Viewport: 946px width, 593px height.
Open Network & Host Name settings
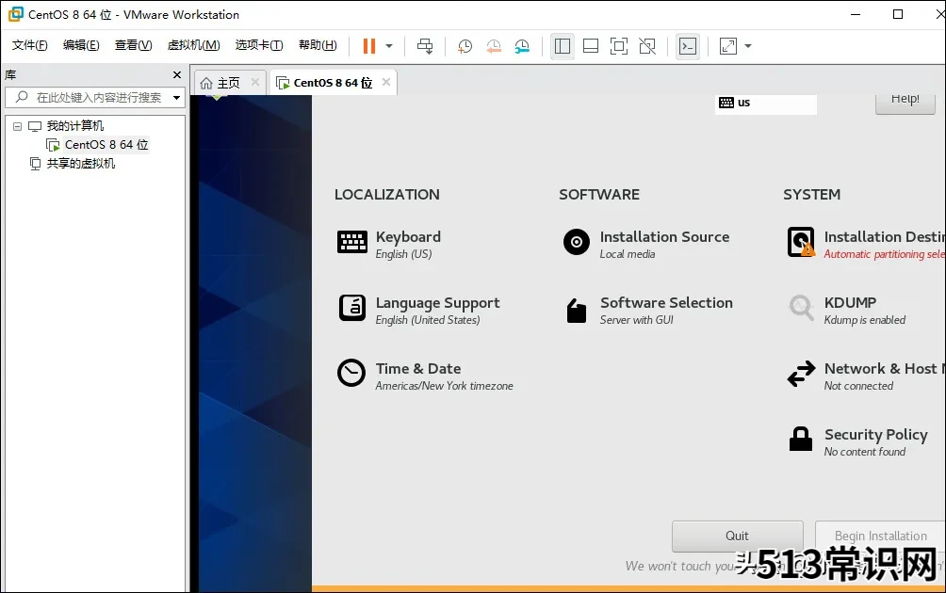[865, 376]
